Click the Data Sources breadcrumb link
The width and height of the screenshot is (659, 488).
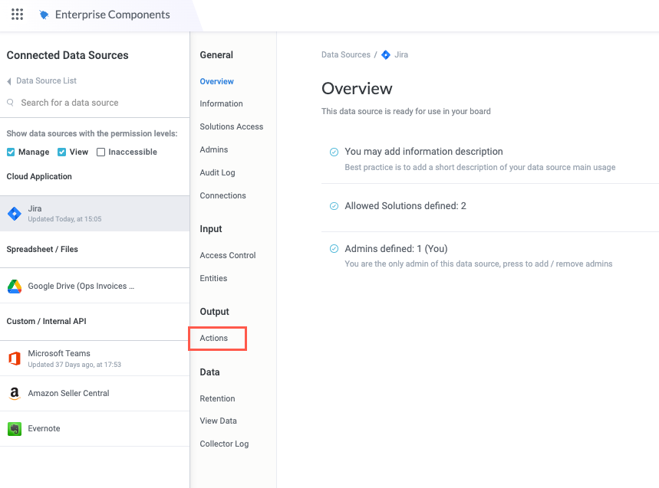coord(345,55)
